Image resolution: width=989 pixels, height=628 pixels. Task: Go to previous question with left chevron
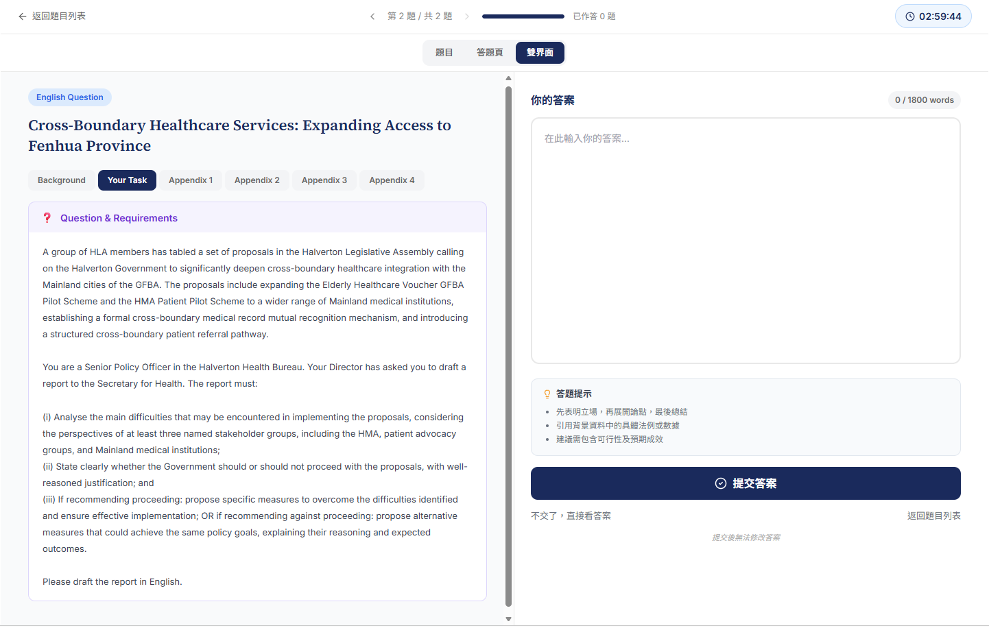click(372, 16)
